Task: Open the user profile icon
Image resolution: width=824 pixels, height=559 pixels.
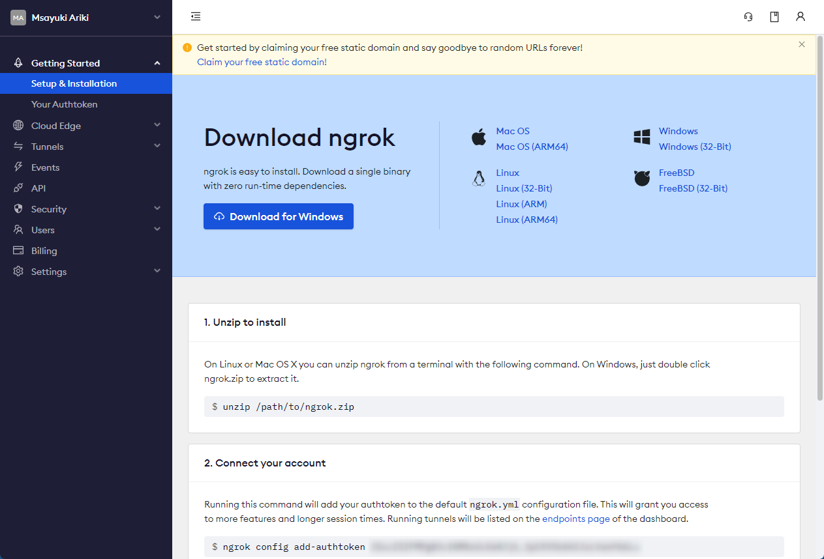Action: [801, 16]
